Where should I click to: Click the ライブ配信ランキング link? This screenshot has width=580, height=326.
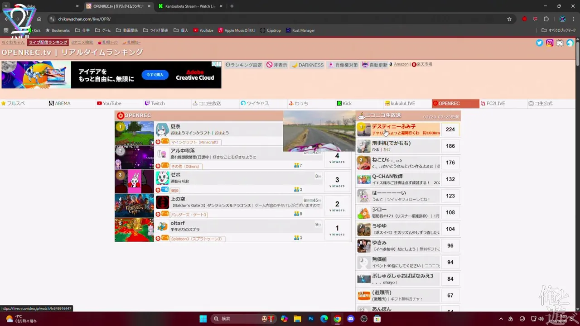48,42
